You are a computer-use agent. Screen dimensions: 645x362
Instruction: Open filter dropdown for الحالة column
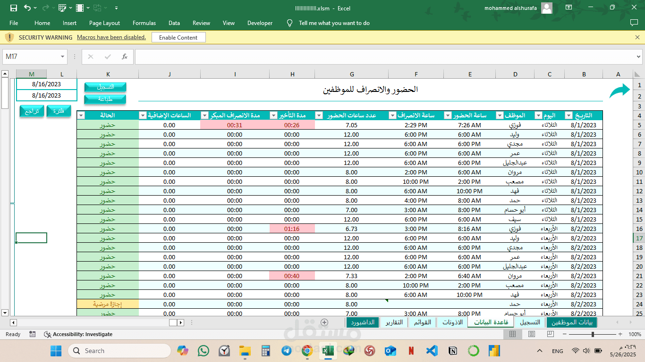click(x=81, y=115)
